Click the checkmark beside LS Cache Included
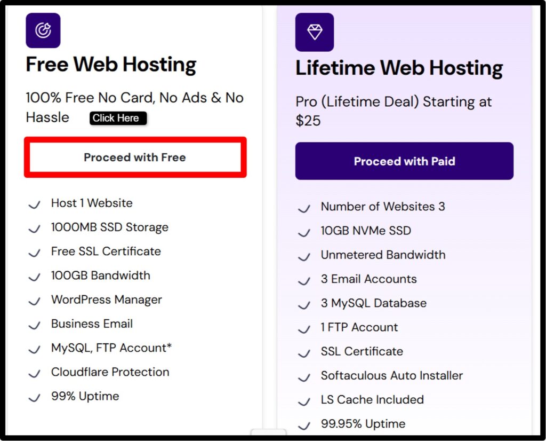 pos(304,402)
